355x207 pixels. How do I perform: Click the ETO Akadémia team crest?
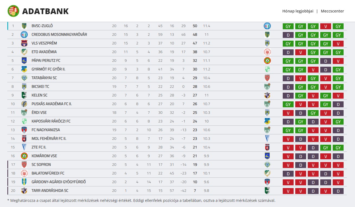click(24, 52)
